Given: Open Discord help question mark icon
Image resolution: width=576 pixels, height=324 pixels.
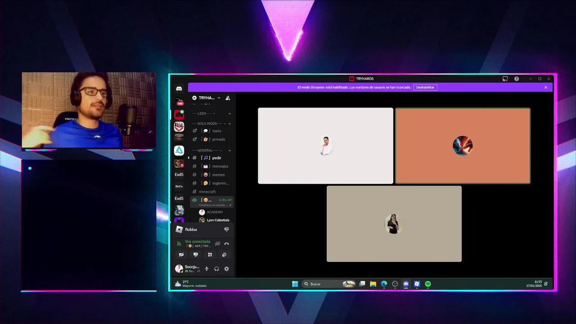Looking at the screenshot, I should tap(517, 79).
